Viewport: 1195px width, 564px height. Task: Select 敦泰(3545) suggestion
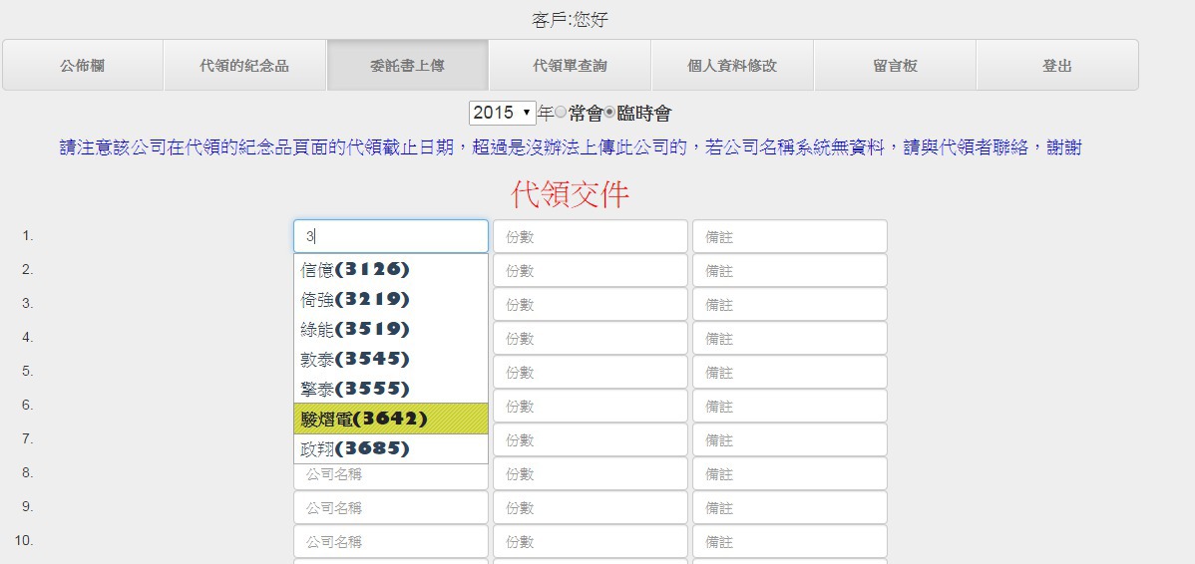[391, 359]
